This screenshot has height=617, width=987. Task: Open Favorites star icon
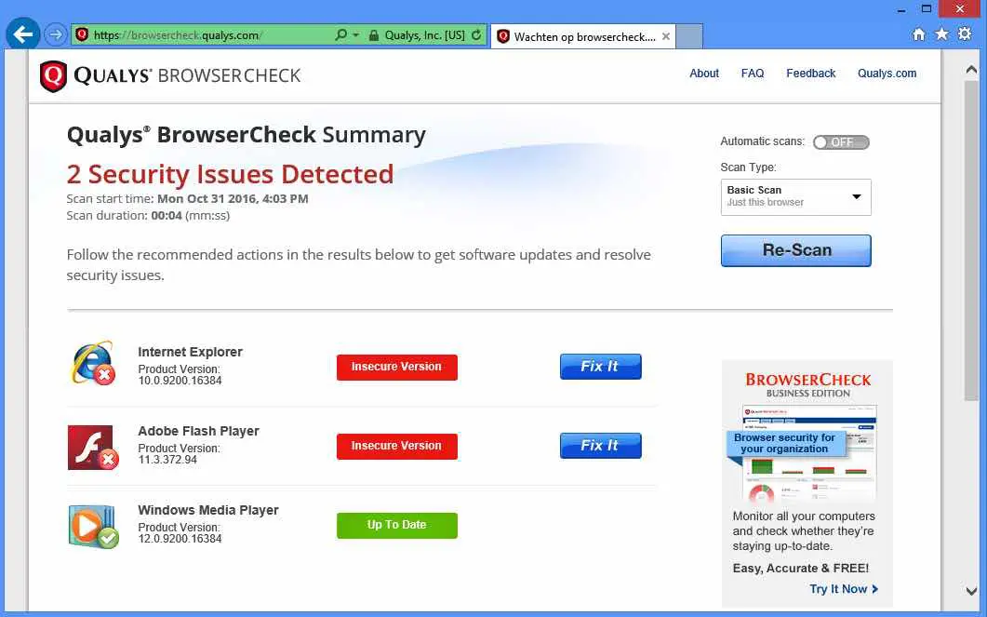[x=941, y=34]
